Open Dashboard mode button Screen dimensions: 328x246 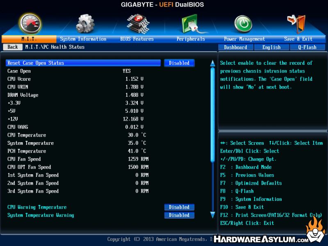point(235,47)
